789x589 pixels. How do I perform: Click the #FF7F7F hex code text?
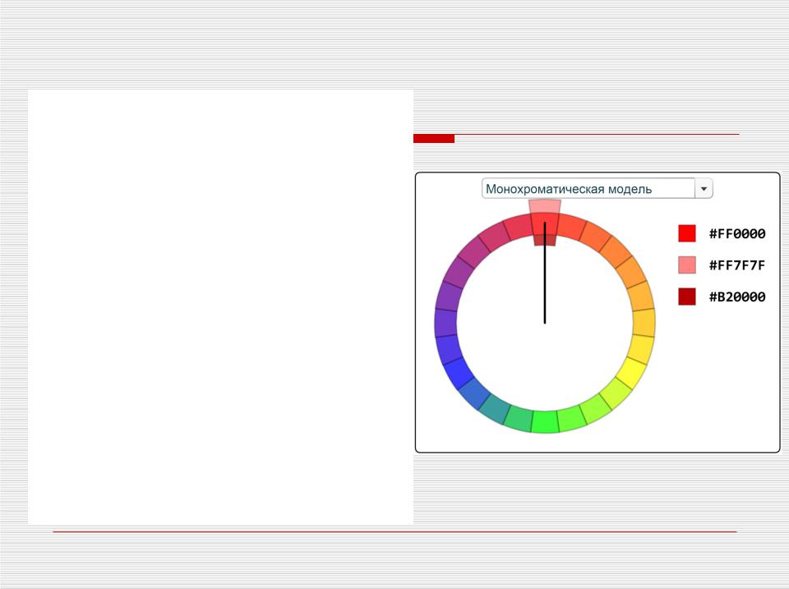click(737, 265)
